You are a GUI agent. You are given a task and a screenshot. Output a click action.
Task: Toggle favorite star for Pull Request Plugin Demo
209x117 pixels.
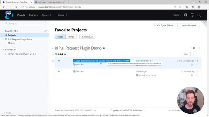coord(104,48)
